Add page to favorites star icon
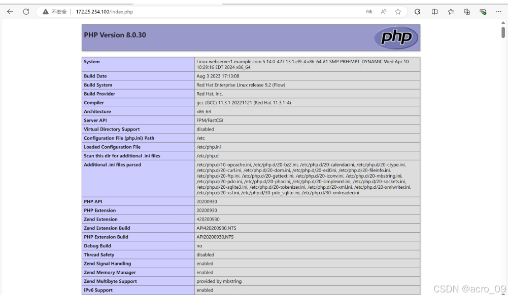 (x=398, y=12)
